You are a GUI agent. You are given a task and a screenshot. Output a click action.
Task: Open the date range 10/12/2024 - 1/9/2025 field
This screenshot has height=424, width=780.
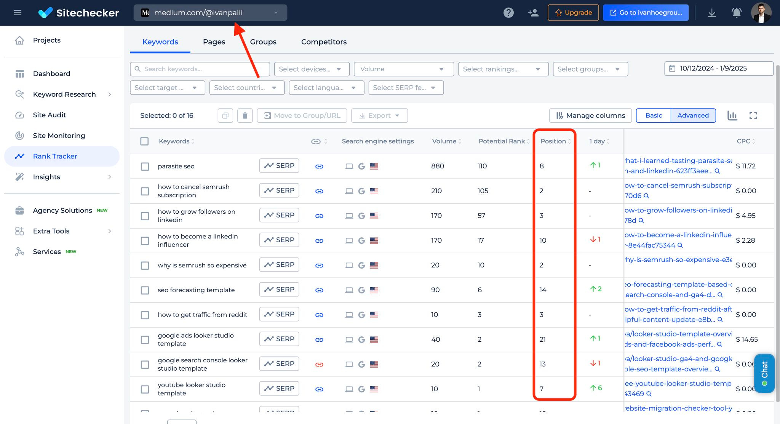pos(719,69)
